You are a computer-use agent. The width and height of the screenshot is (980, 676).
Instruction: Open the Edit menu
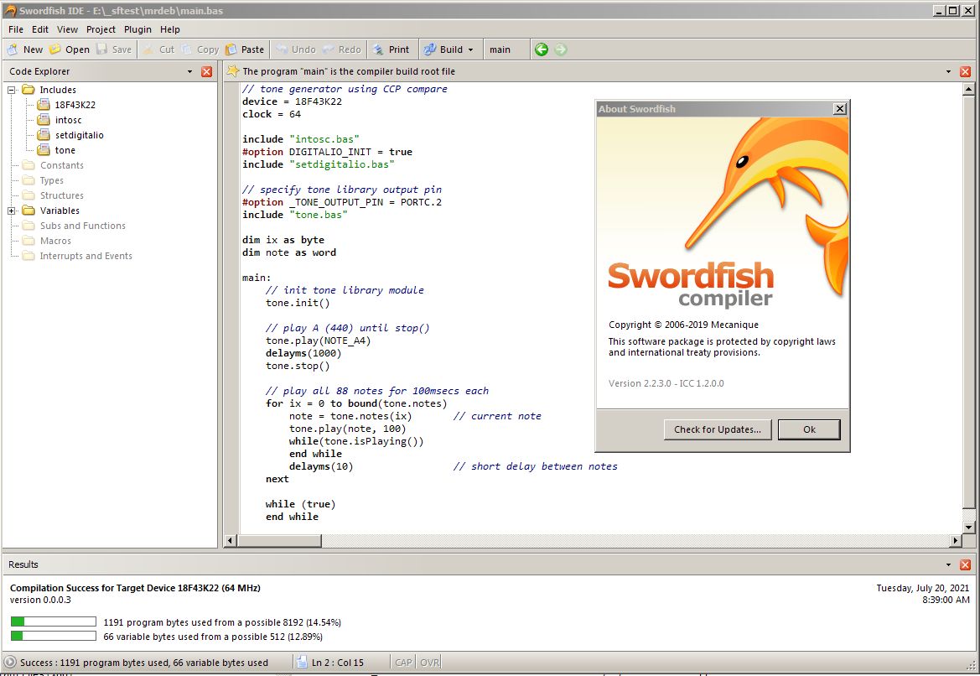[x=40, y=29]
